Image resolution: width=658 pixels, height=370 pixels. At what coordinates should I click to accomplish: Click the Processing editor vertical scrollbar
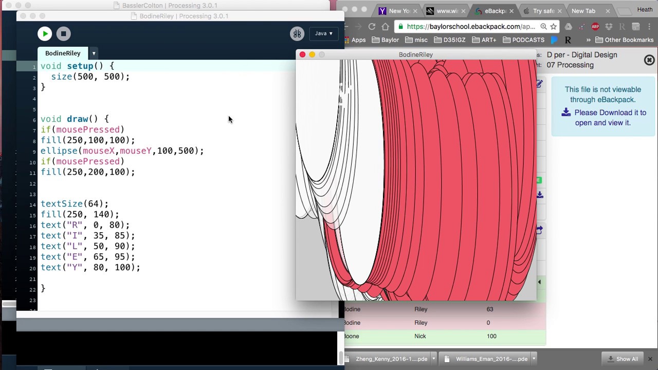coord(340,358)
